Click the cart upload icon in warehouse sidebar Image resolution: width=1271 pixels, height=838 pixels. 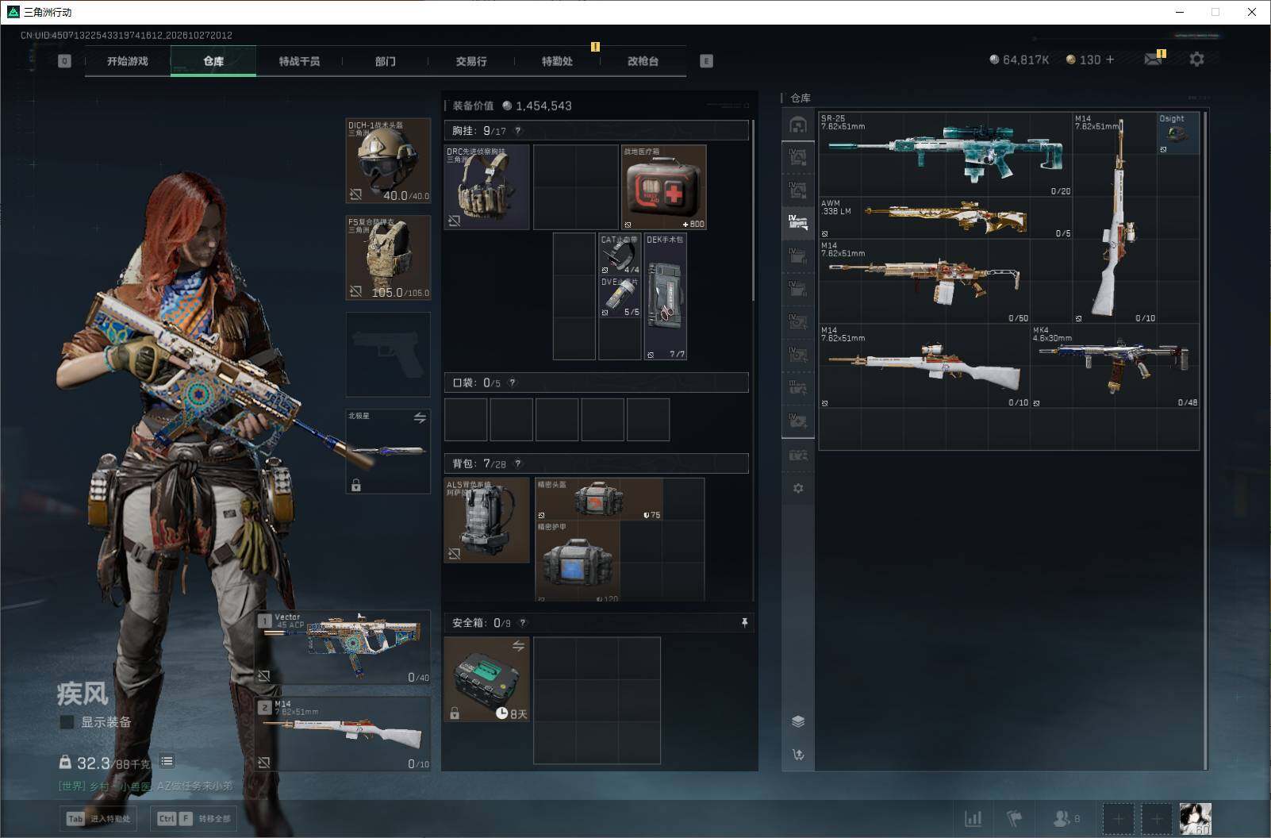[x=798, y=755]
